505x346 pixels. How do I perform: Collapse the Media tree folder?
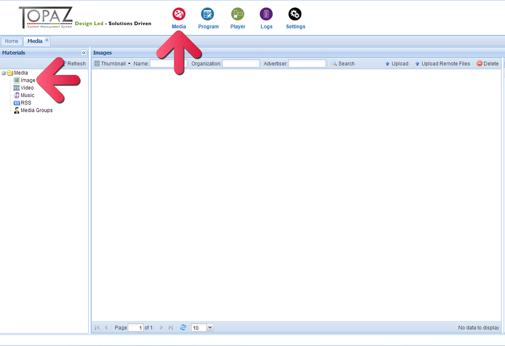(4, 73)
